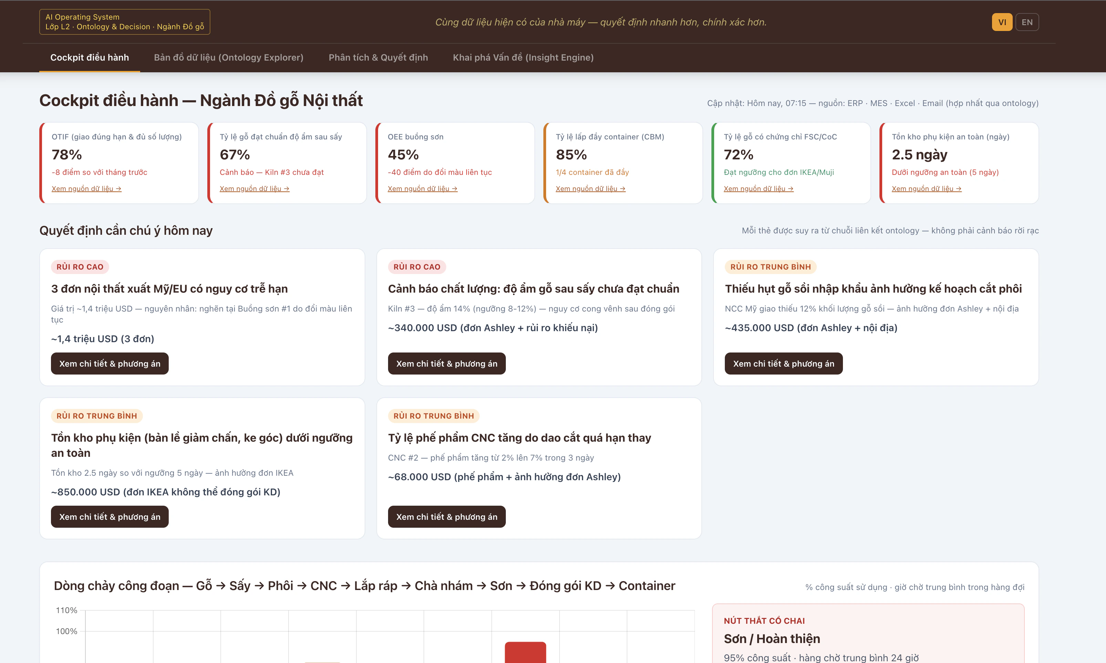Click '~68.000 USD' scrap impact text

(x=504, y=477)
